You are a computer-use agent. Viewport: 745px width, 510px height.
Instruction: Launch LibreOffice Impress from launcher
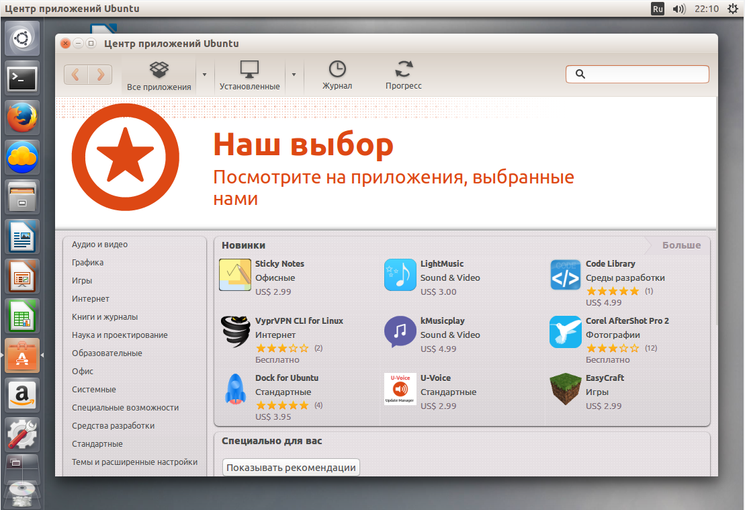(x=22, y=276)
